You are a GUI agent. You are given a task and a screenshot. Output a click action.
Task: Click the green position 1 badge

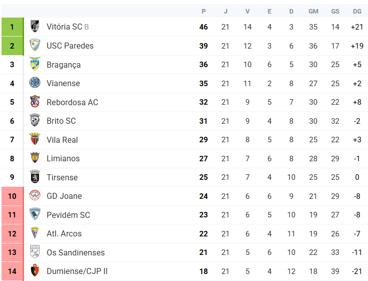pyautogui.click(x=12, y=27)
